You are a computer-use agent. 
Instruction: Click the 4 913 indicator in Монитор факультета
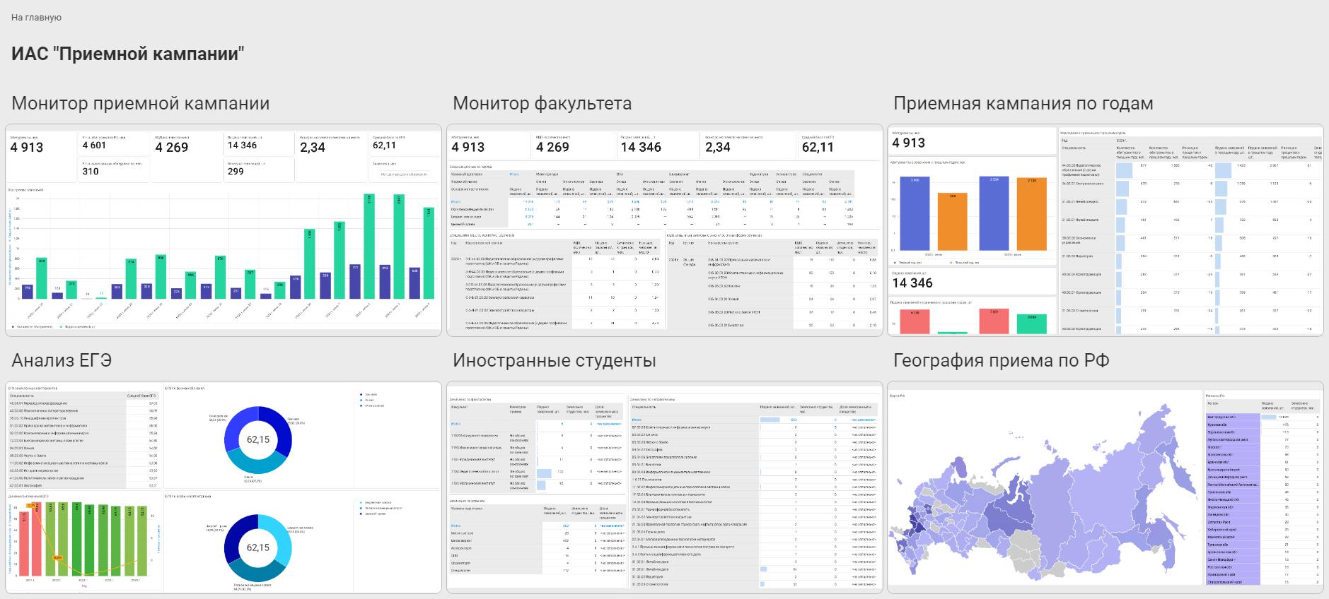pyautogui.click(x=468, y=147)
